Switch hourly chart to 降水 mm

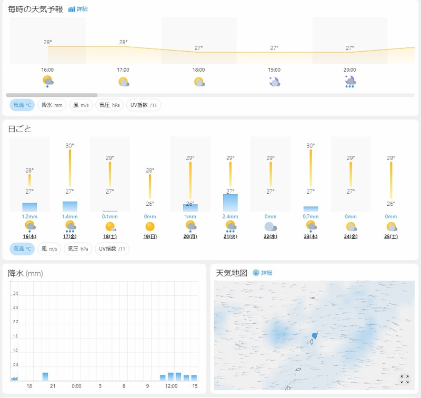52,105
